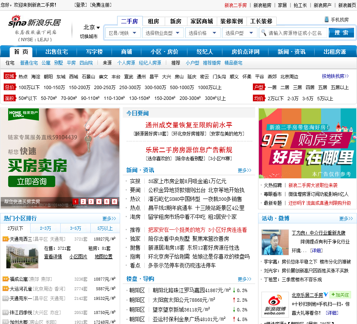Viewport: 357px width, 324px height.
Task: Filter by 100万以下 total price
Action: click(29, 88)
